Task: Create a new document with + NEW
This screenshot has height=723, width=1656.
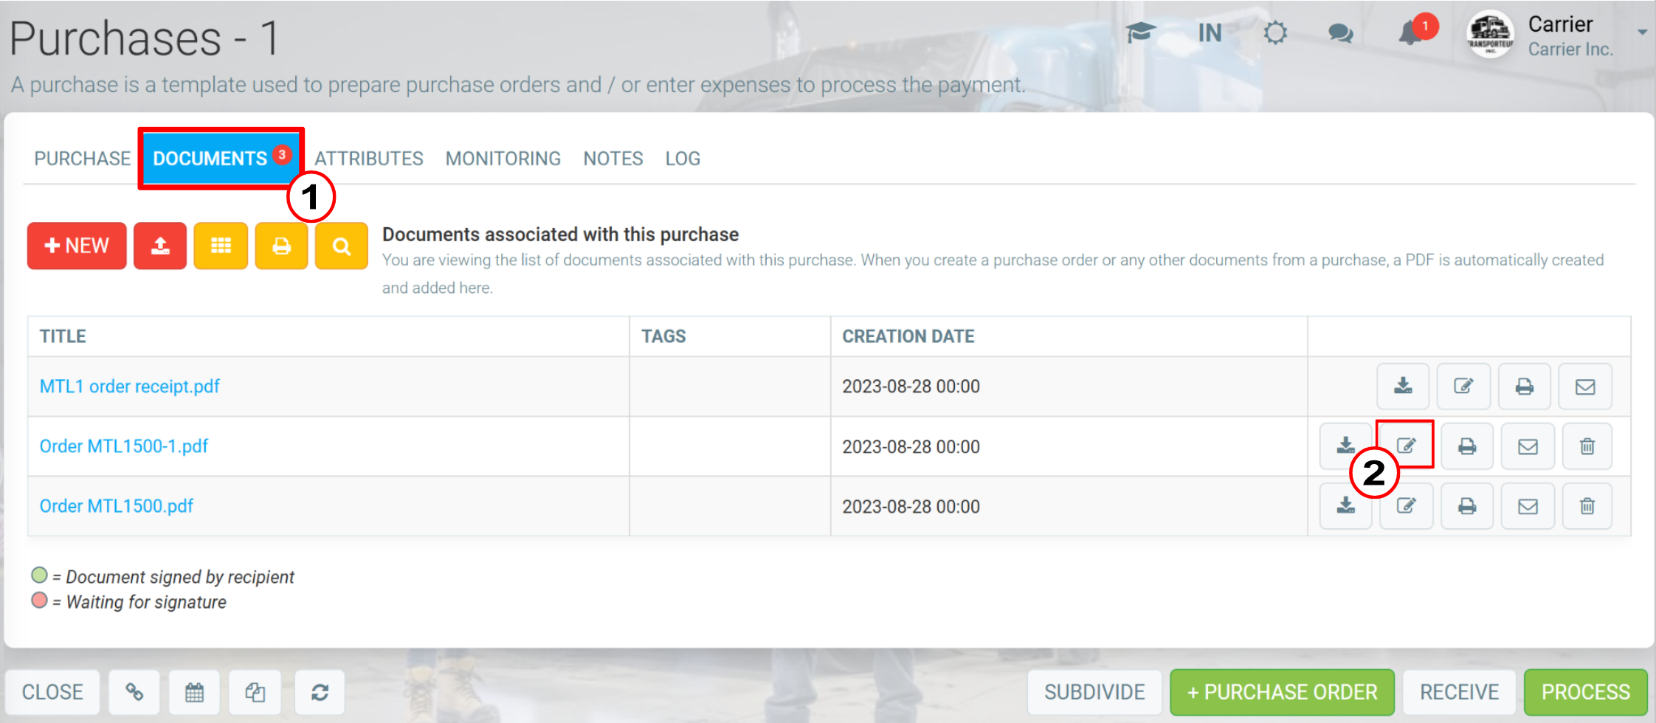Action: (x=77, y=246)
